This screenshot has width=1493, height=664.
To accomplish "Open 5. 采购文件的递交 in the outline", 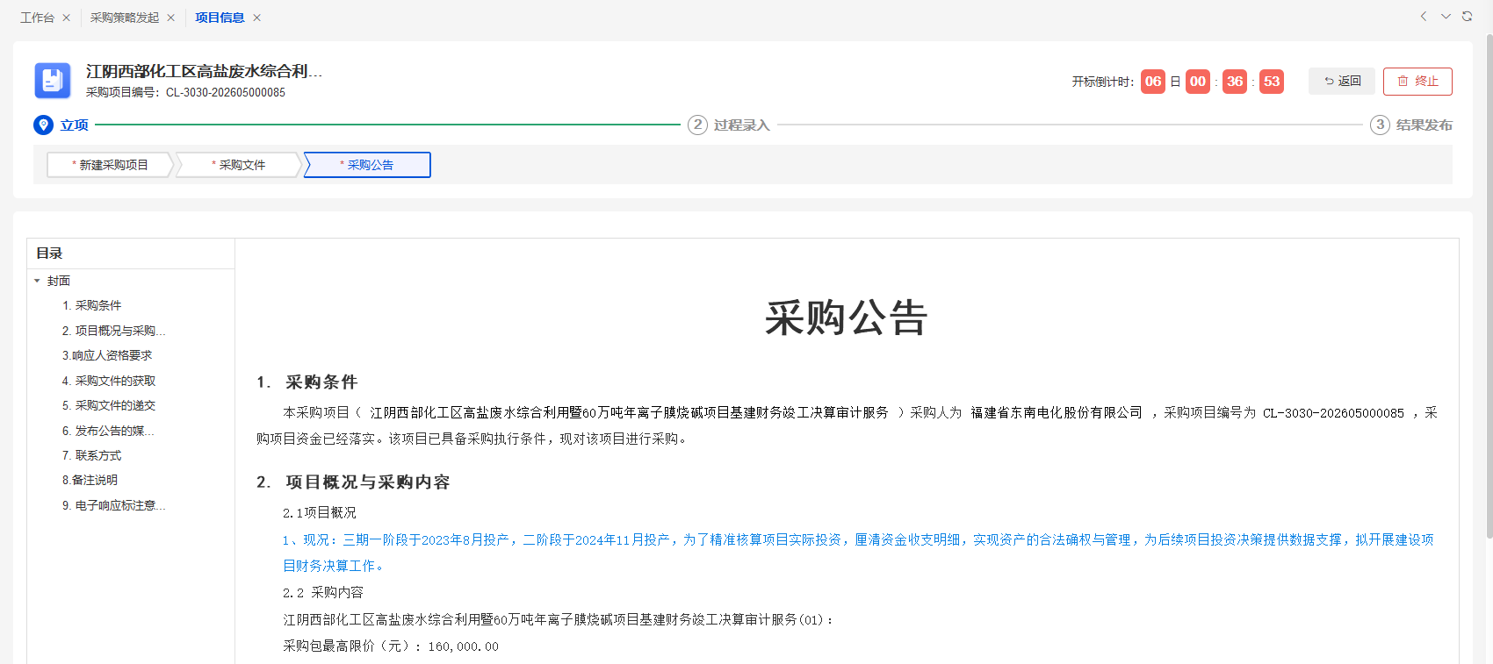I will (x=109, y=405).
